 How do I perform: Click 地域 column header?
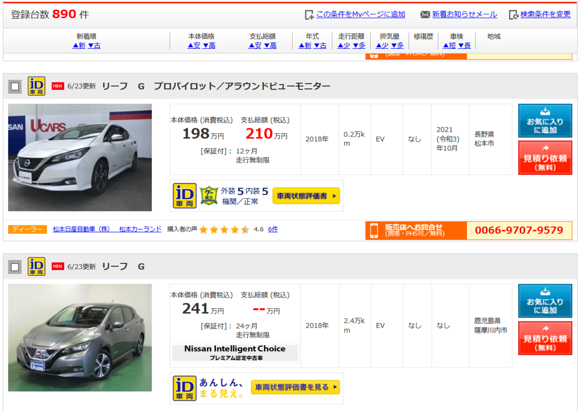(494, 36)
